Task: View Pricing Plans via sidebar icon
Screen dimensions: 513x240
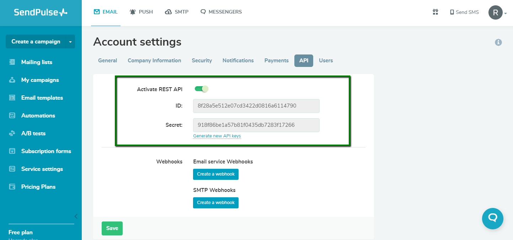Action: [x=38, y=187]
